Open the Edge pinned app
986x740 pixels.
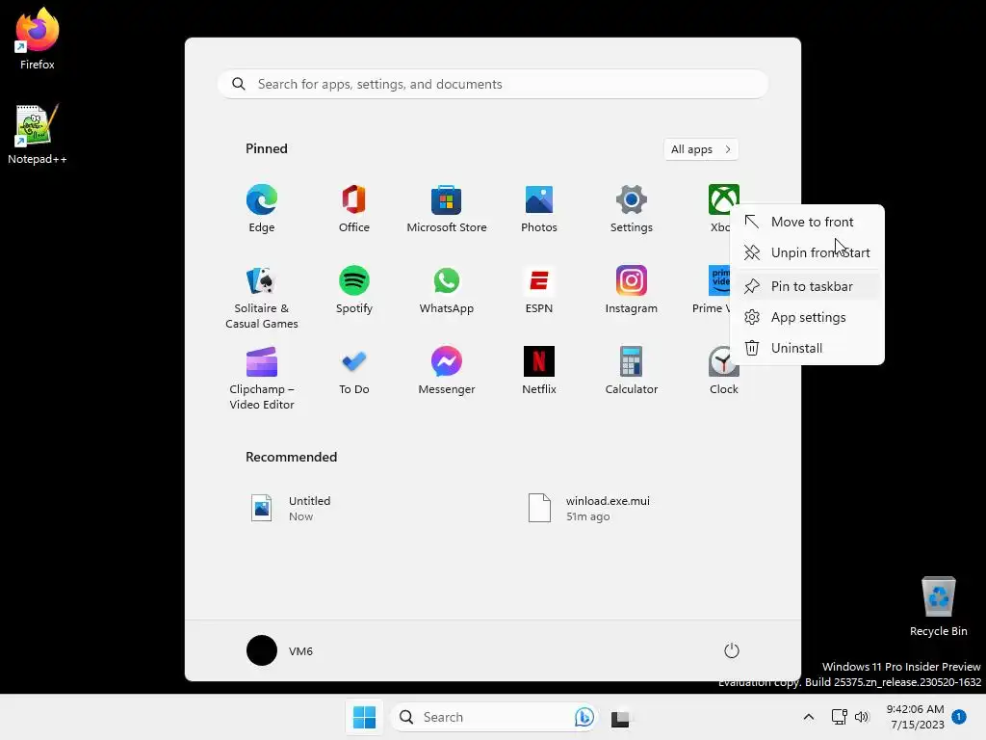point(262,209)
